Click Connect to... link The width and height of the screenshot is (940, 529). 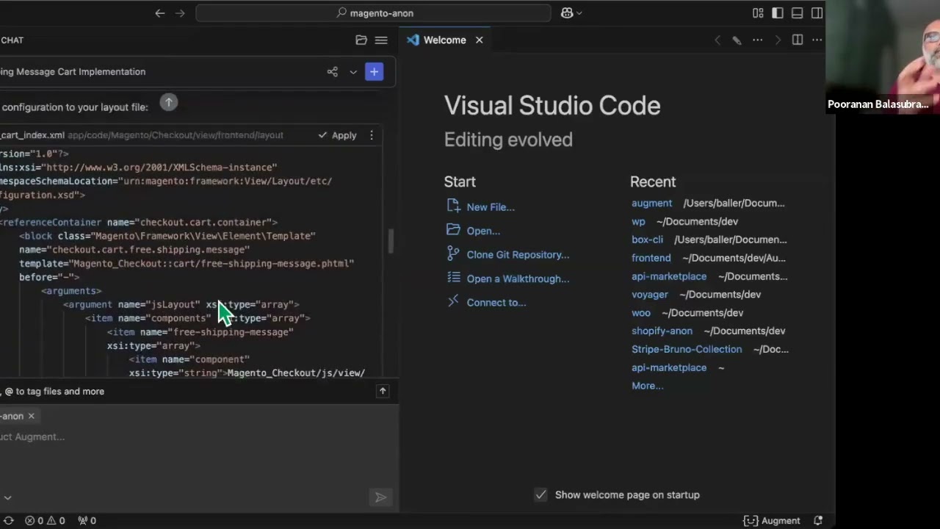(x=496, y=303)
